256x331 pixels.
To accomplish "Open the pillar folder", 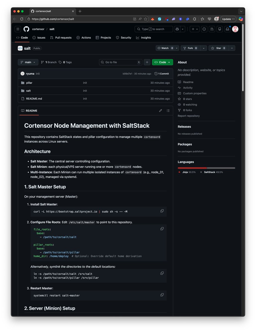I will click(x=29, y=83).
